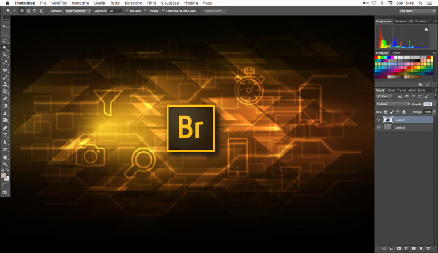Uncheck Campiona da tutti i livelli
Image resolution: width=438 pixels, height=253 pixels.
pyautogui.click(x=164, y=10)
